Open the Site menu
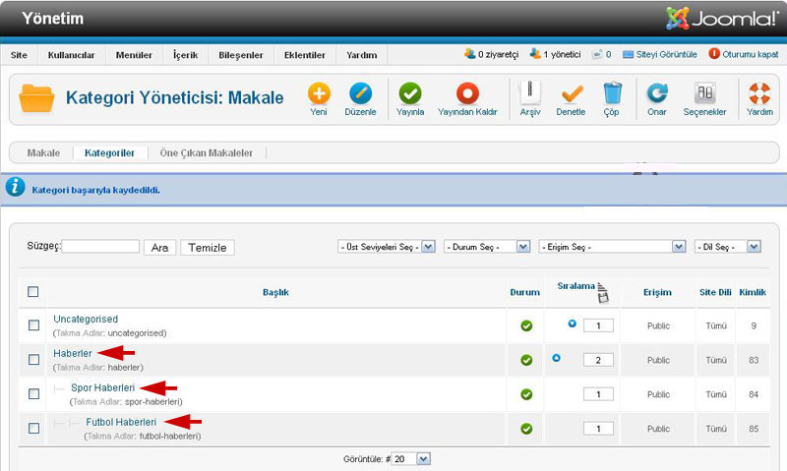 tap(19, 55)
